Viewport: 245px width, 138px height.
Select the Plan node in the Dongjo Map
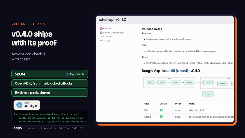[x=150, y=83]
